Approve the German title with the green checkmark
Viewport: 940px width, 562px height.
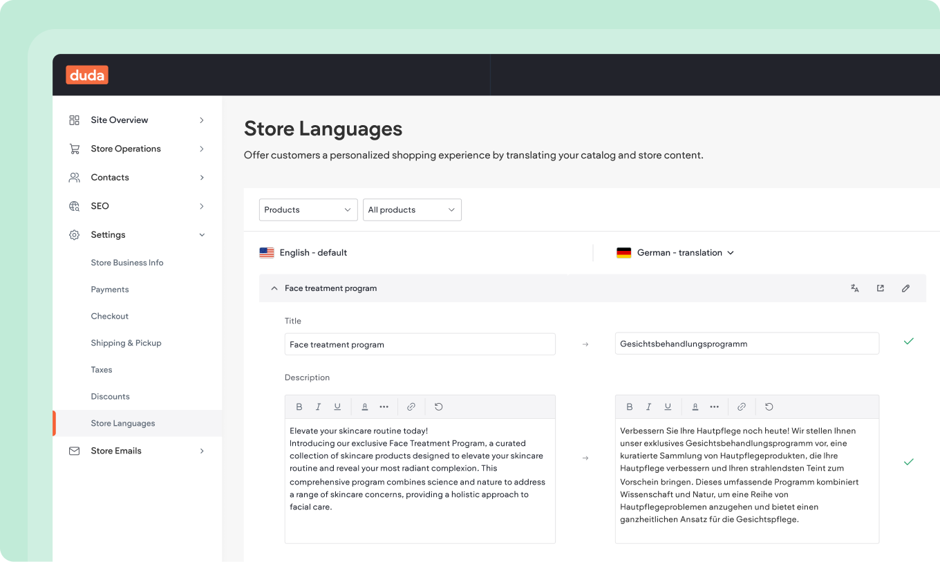(908, 341)
